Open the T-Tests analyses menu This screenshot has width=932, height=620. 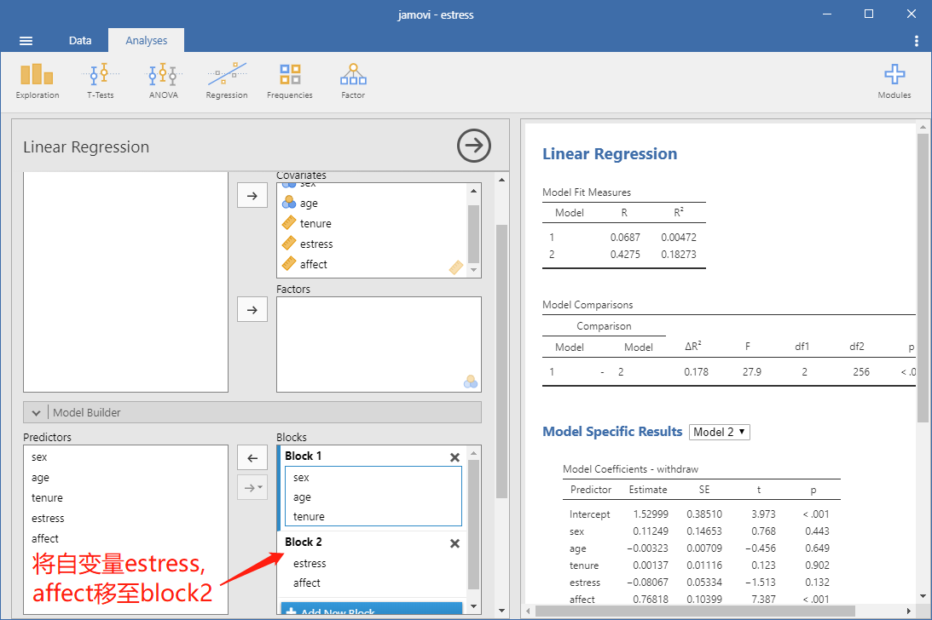[x=100, y=82]
